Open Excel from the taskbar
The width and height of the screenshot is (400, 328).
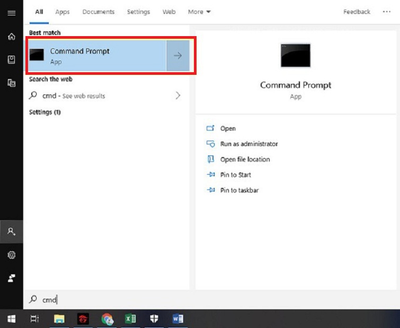pos(130,318)
